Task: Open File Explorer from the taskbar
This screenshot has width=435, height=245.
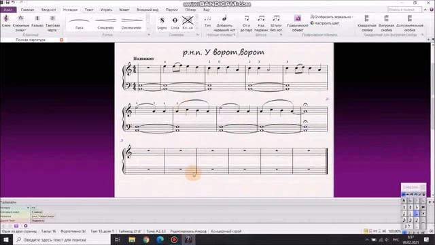Action: click(132, 240)
